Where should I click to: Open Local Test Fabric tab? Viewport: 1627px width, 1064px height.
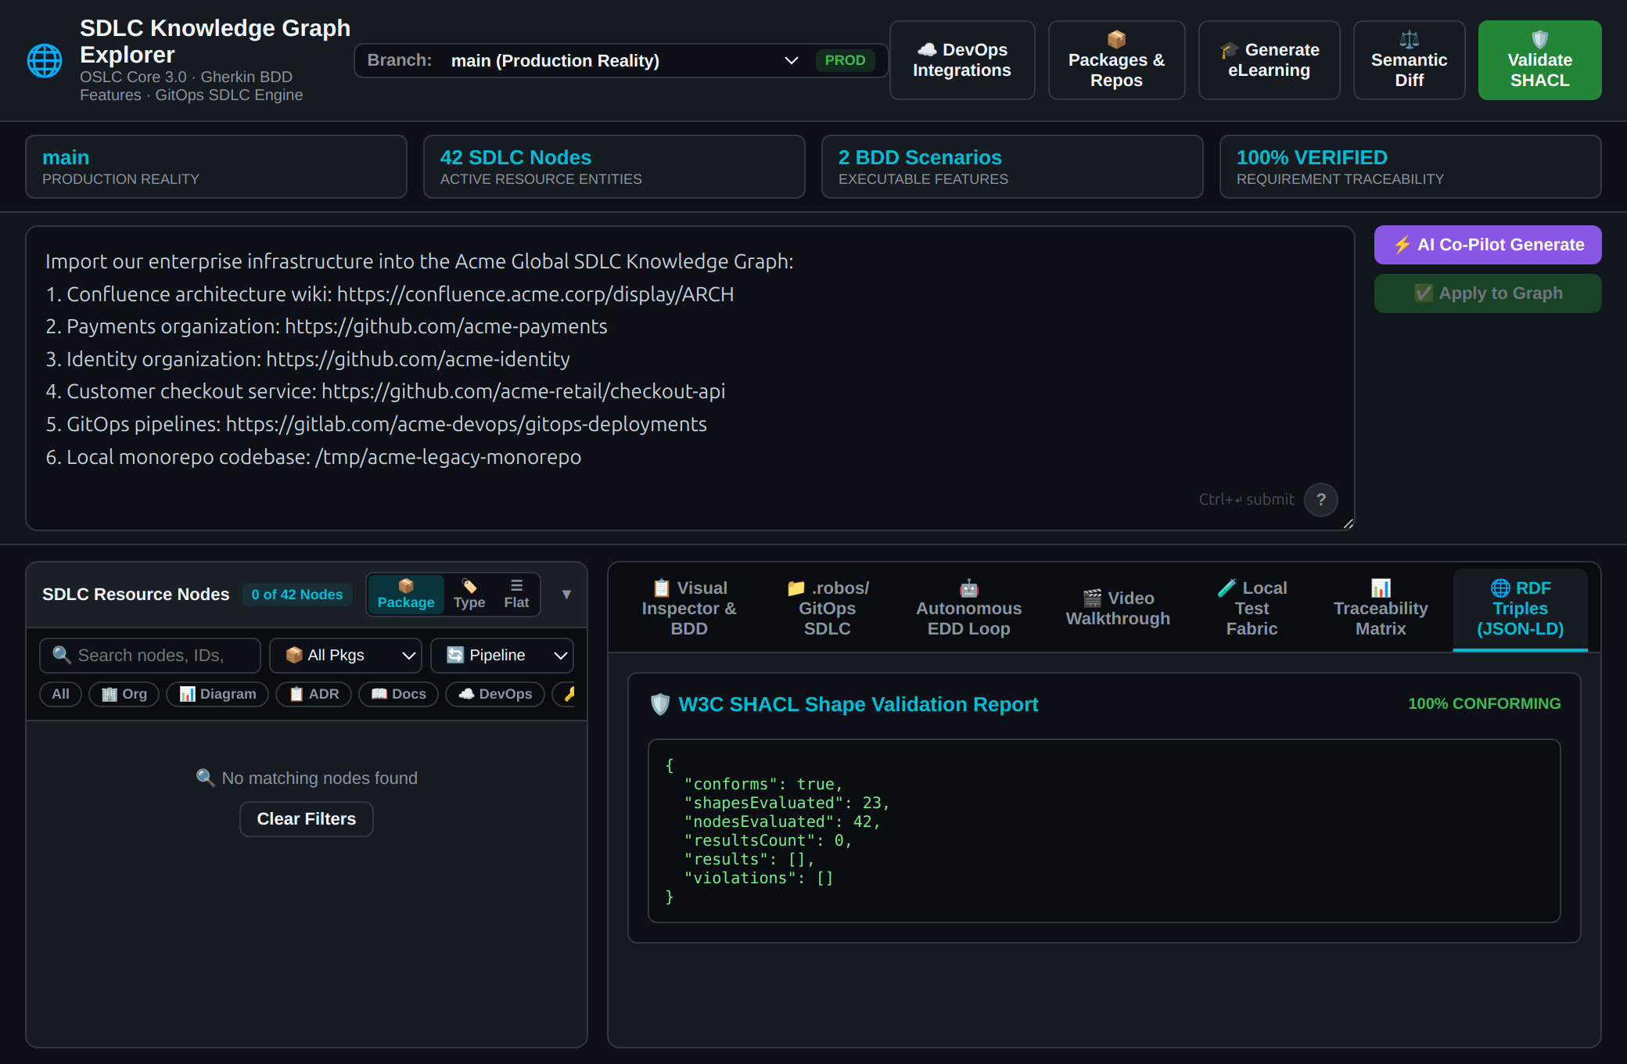point(1252,609)
